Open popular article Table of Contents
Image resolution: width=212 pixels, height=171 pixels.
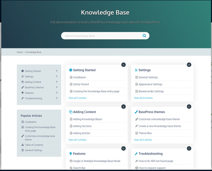coord(34,145)
